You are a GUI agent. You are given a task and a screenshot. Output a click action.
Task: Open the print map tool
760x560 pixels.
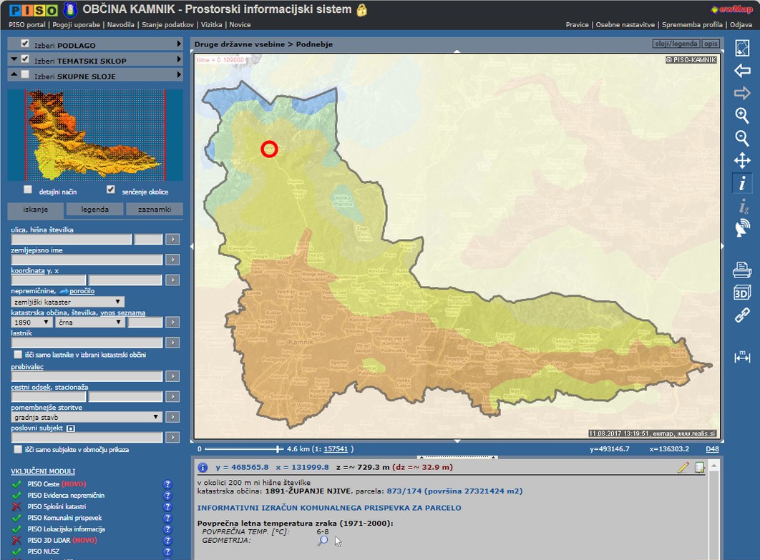point(742,270)
